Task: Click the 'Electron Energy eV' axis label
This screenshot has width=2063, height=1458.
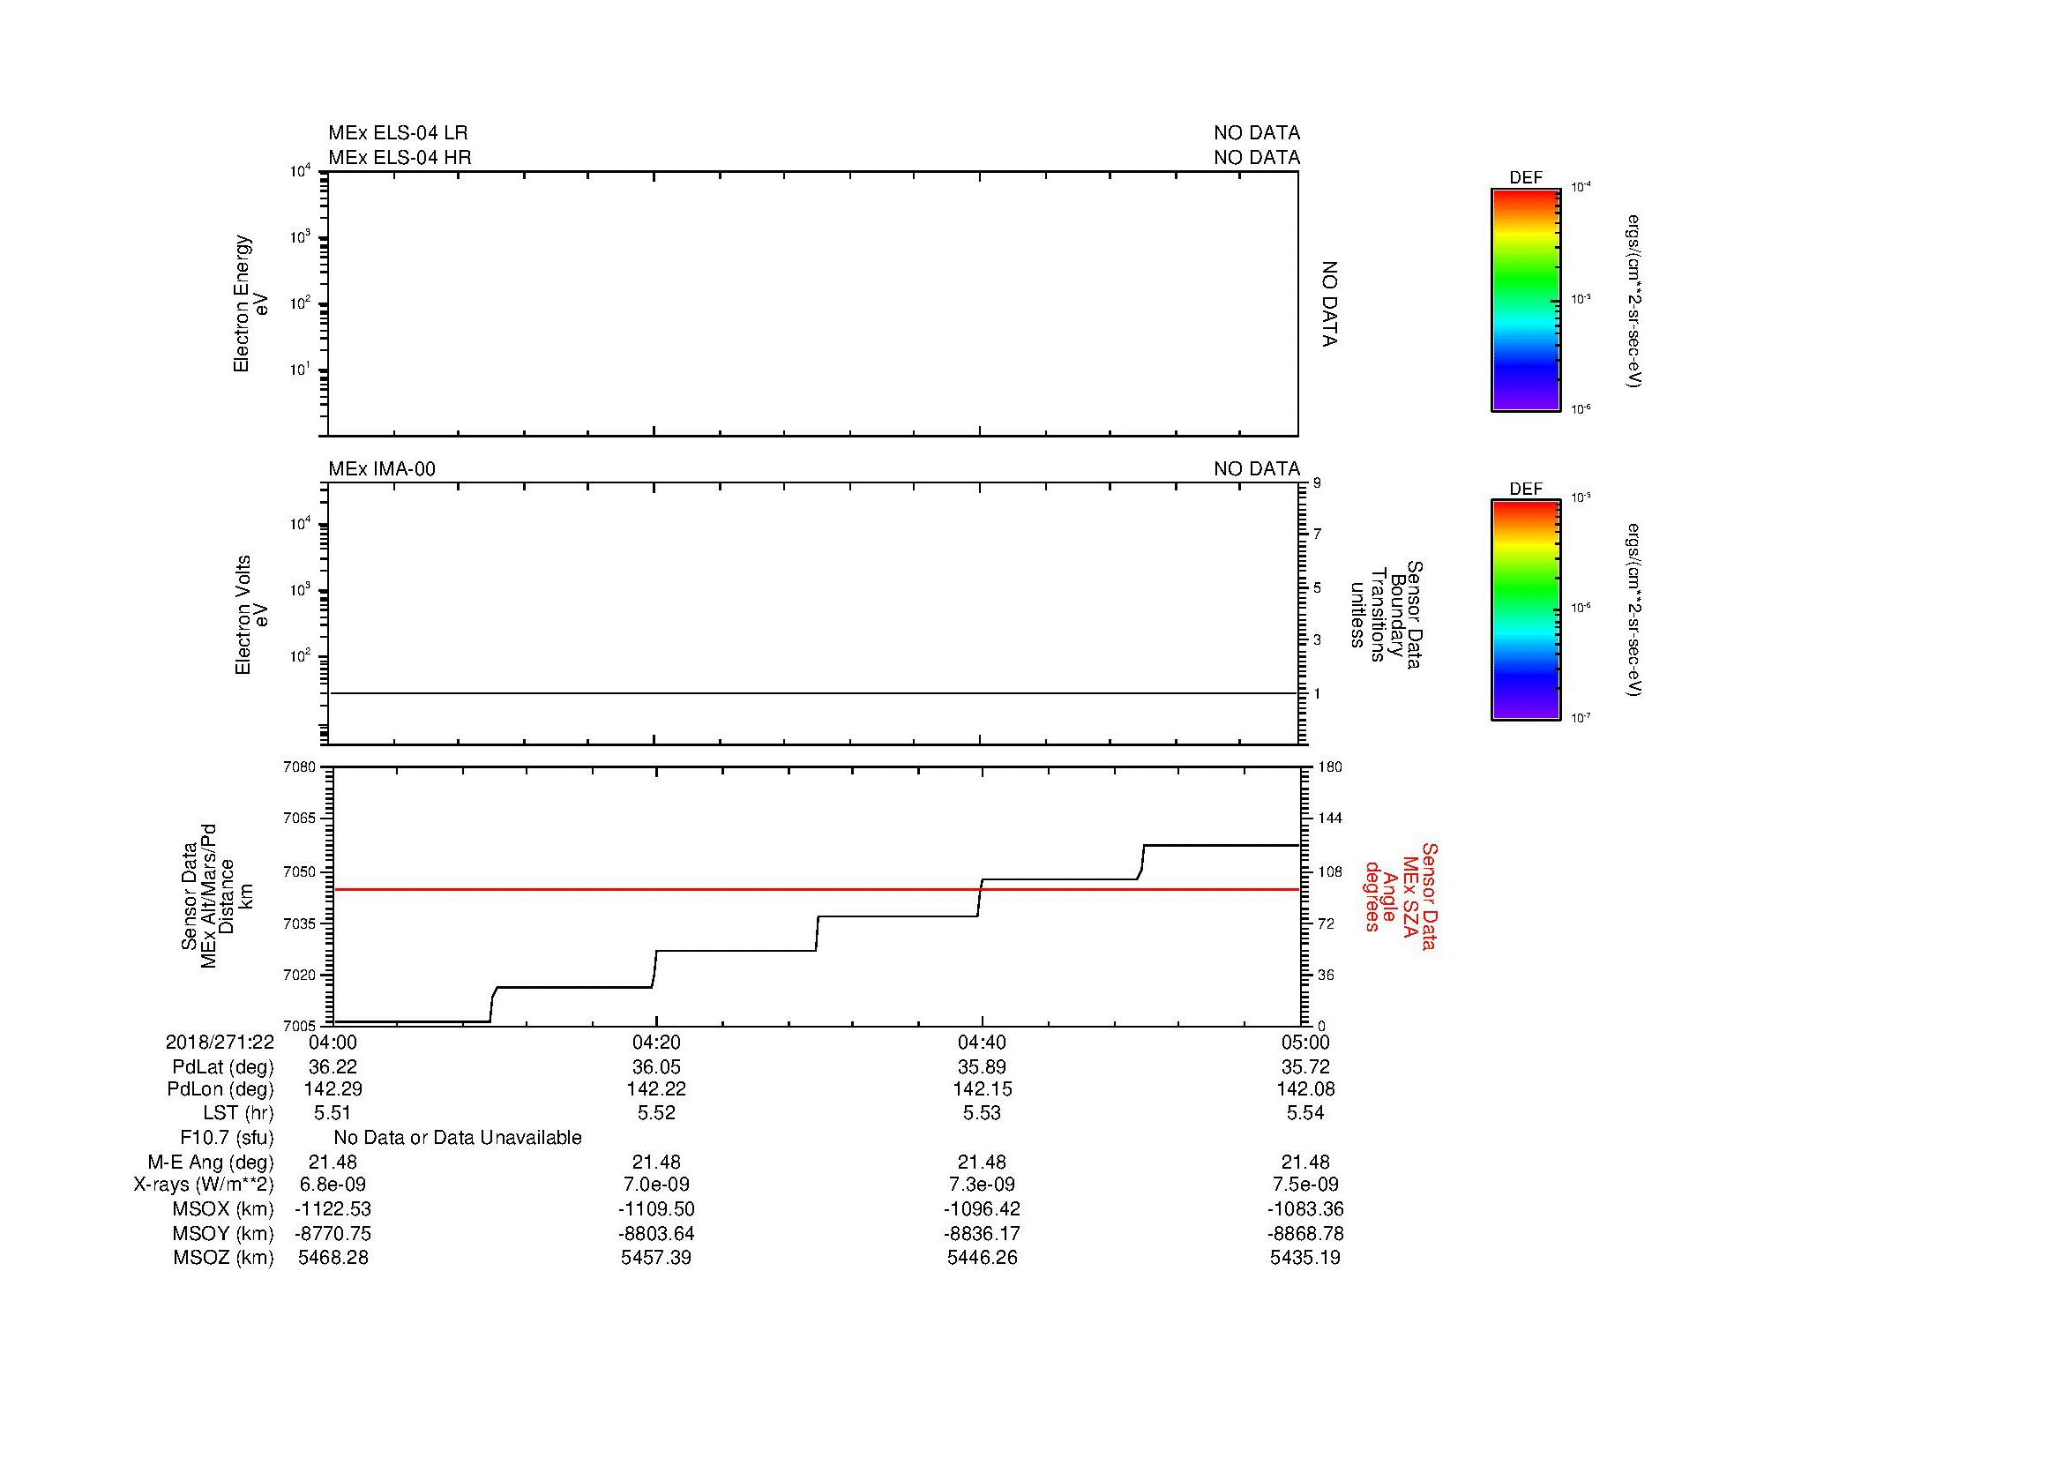Action: (x=251, y=303)
